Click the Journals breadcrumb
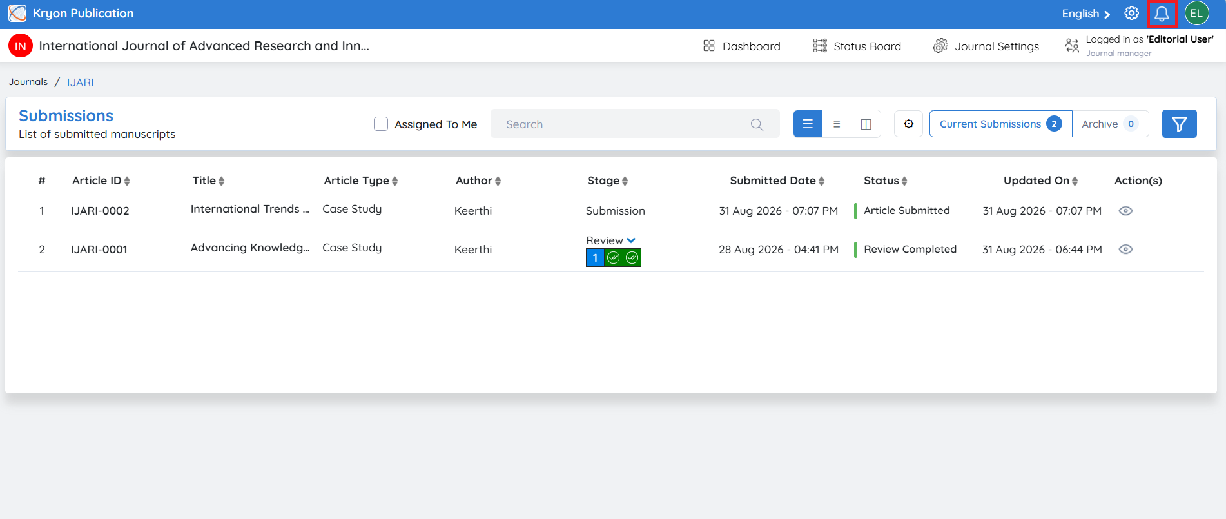 (28, 82)
